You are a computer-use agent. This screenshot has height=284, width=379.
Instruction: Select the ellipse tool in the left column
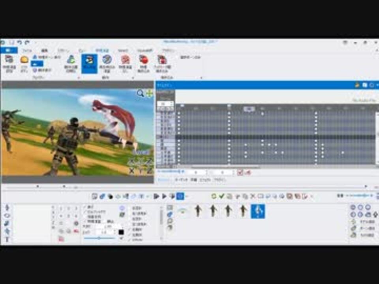pos(7,215)
